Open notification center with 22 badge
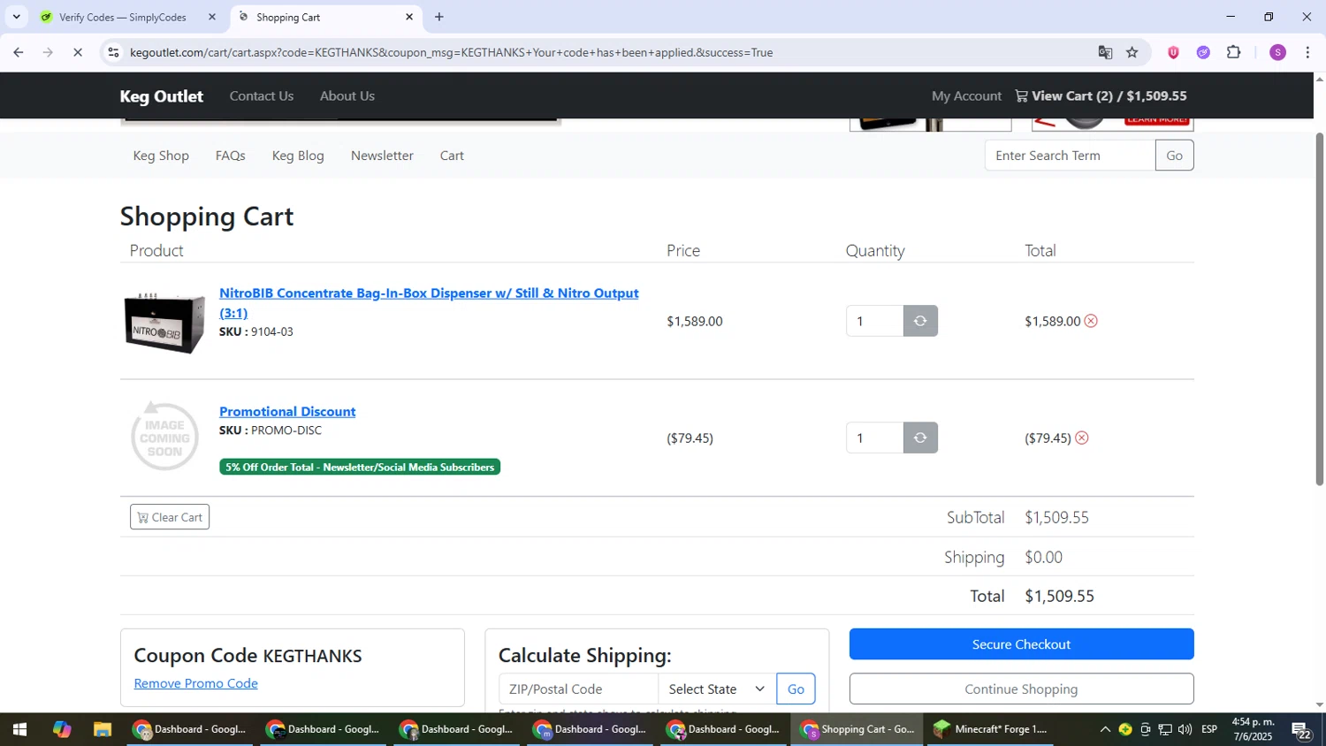Viewport: 1326px width, 746px height. 1301,730
